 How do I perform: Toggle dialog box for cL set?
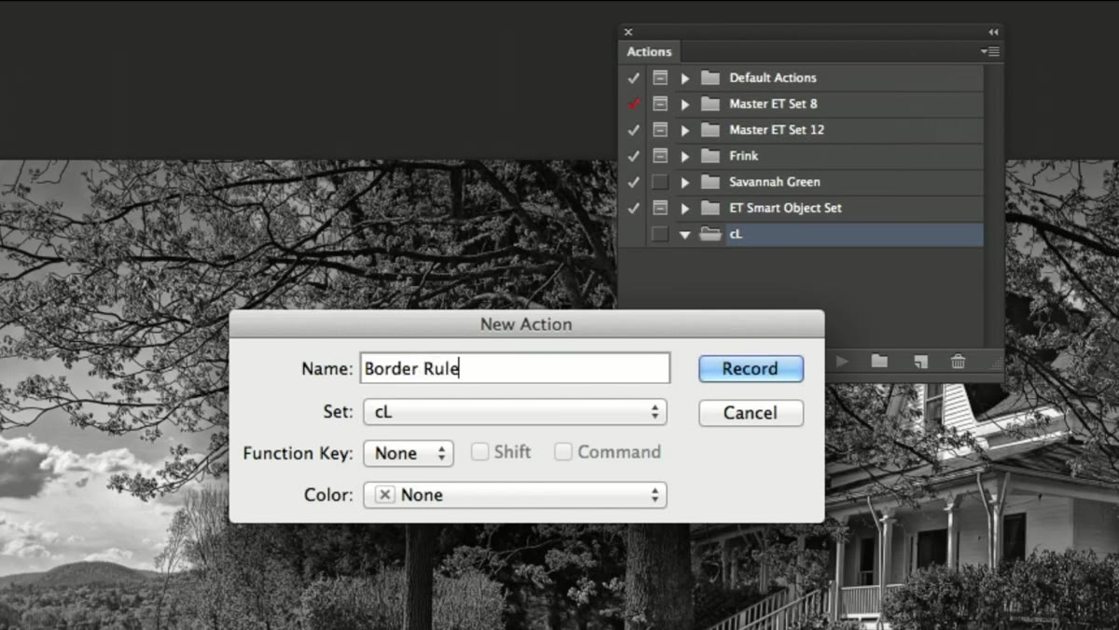coord(660,234)
